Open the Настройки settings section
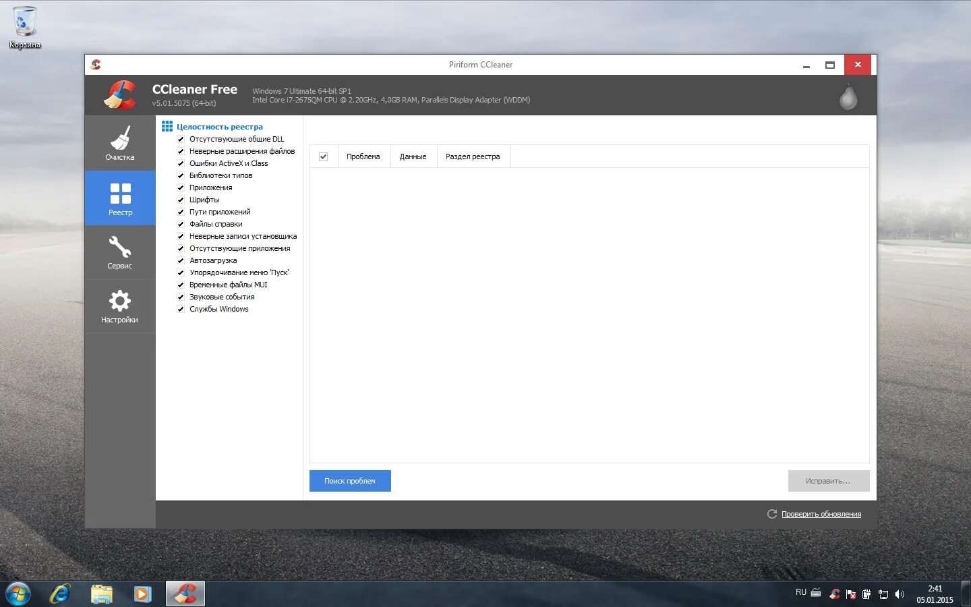Viewport: 971px width, 607px height. pyautogui.click(x=120, y=306)
